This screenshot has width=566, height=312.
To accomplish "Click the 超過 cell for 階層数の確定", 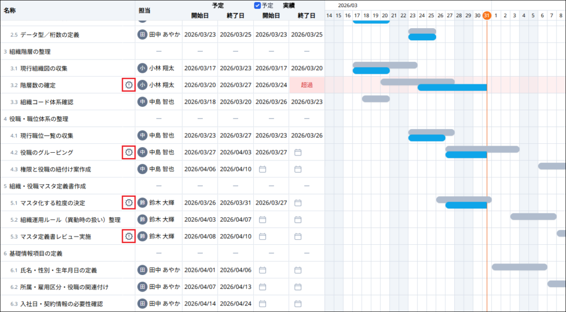I will point(307,85).
